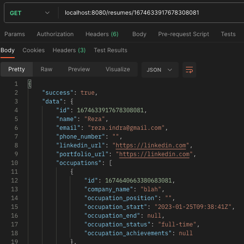Click the opening brace on line 1

29,84
